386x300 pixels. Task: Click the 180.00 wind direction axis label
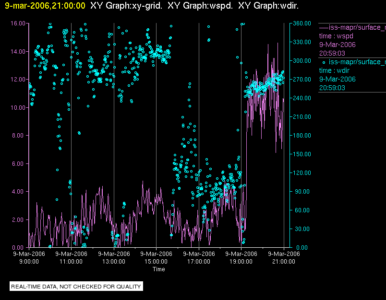coord(302,135)
